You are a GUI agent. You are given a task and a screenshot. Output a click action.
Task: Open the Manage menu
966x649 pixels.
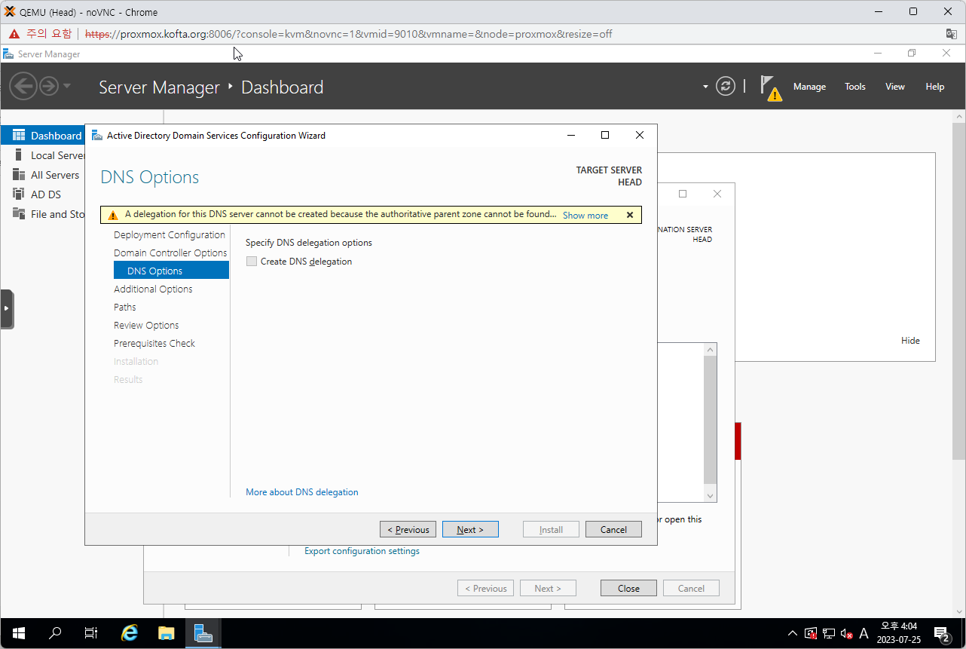coord(809,87)
